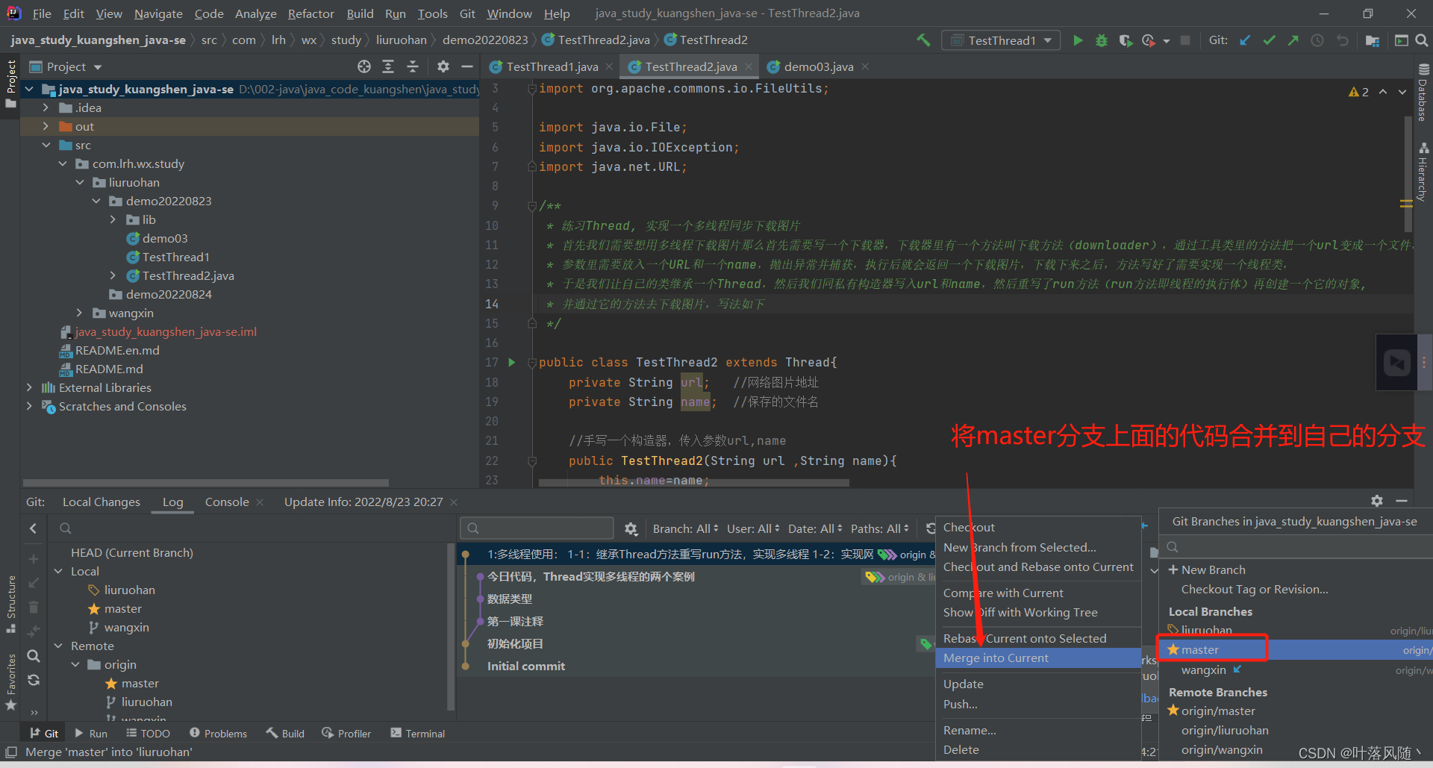Image resolution: width=1433 pixels, height=768 pixels.
Task: Run with coverage shield icon
Action: (1126, 40)
